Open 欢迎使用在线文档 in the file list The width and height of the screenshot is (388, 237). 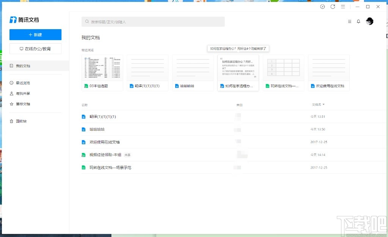pos(104,142)
